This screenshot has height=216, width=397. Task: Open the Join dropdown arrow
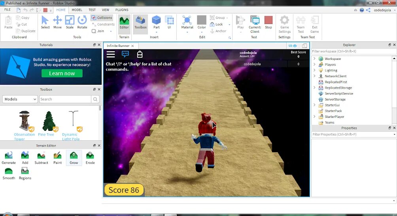111,31
